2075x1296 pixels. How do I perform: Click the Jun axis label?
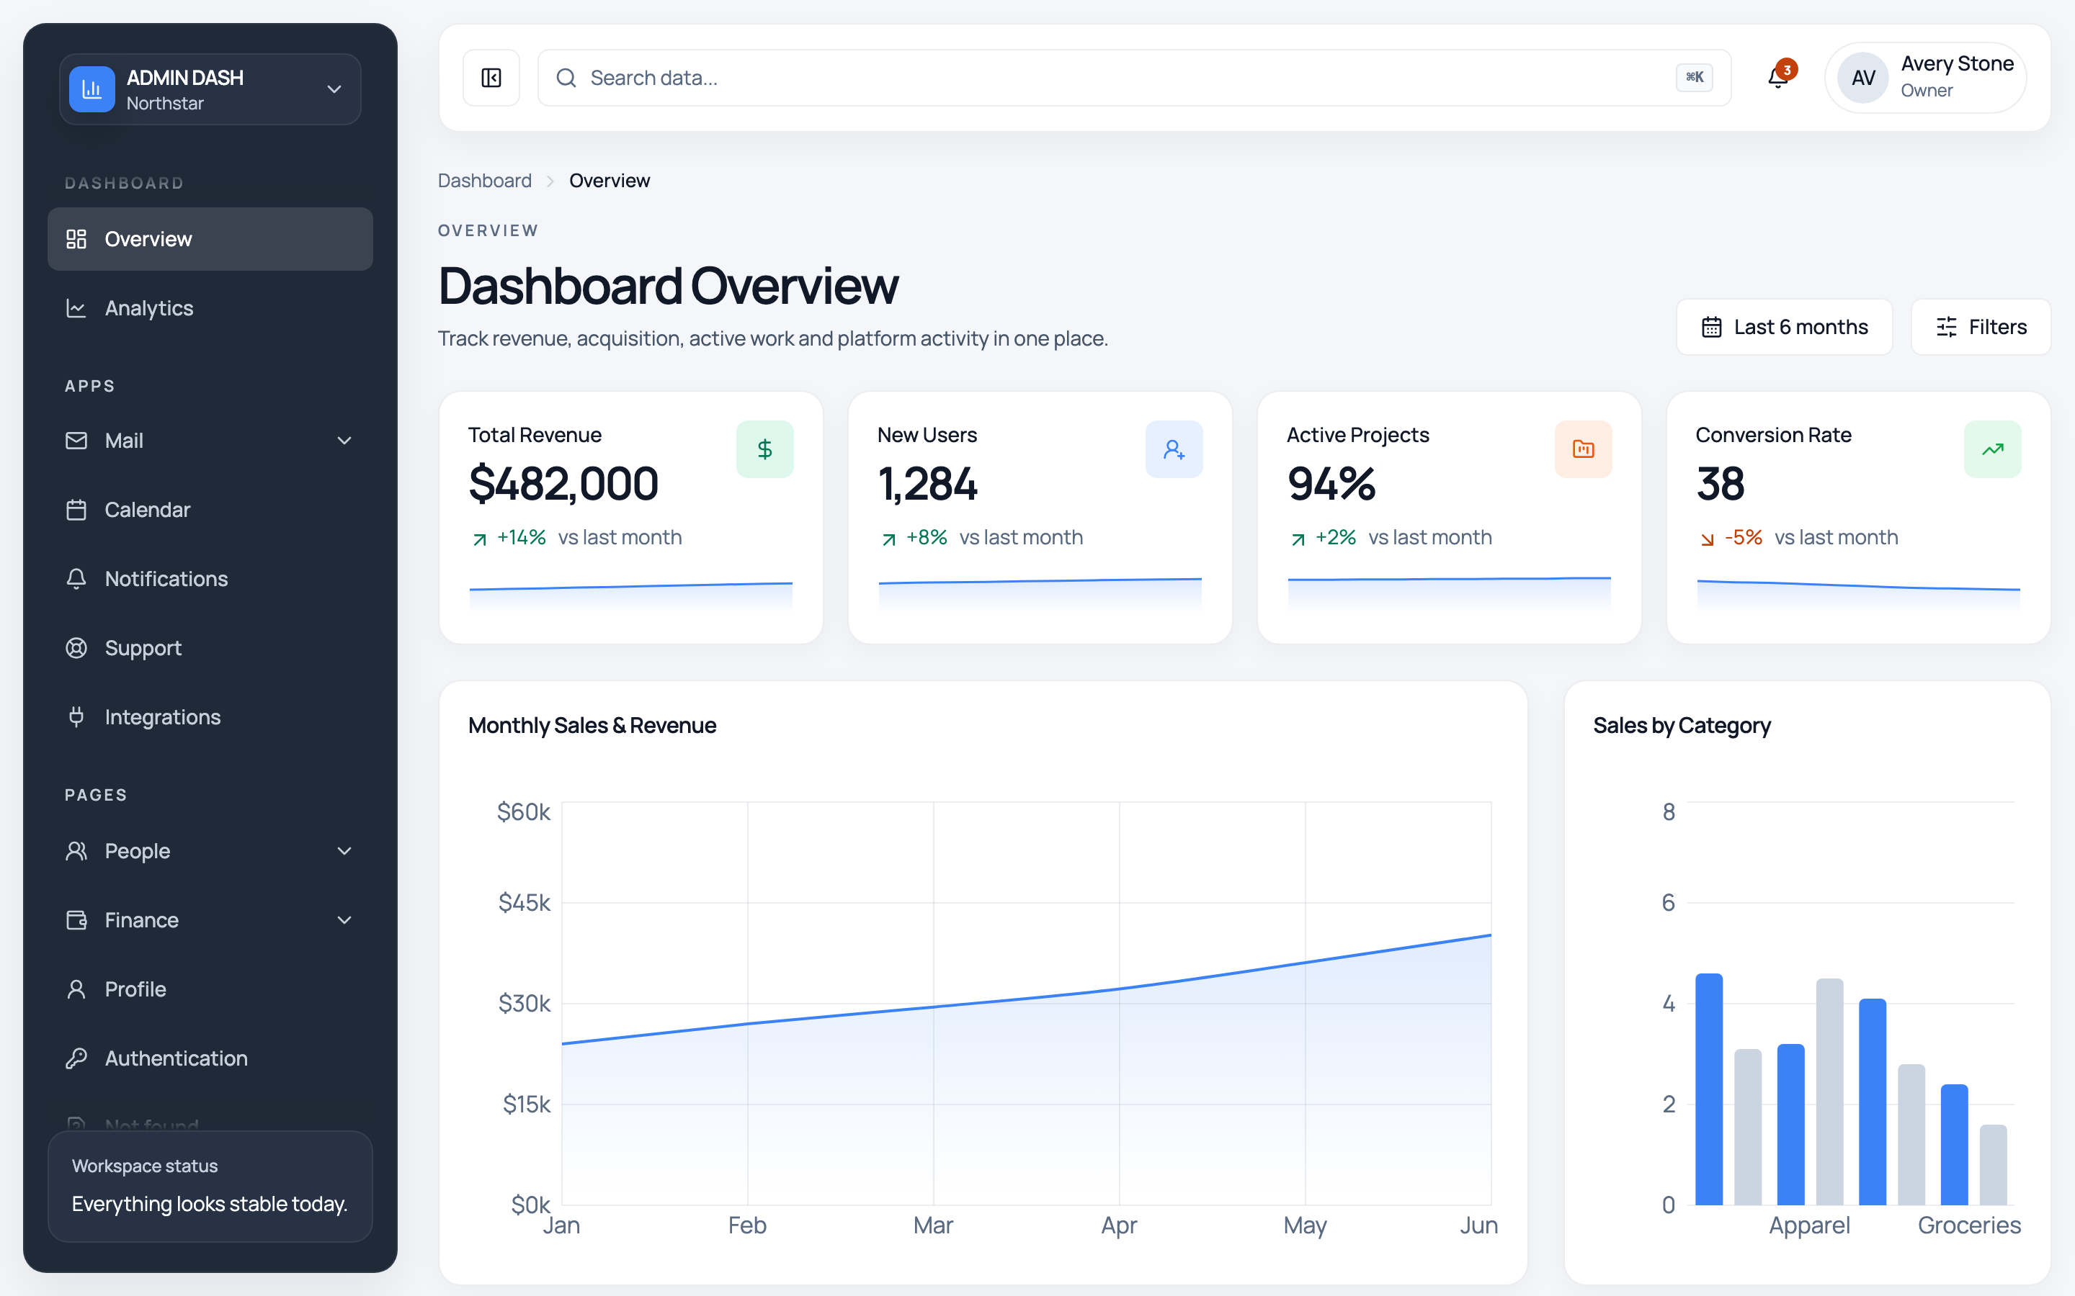click(1479, 1225)
